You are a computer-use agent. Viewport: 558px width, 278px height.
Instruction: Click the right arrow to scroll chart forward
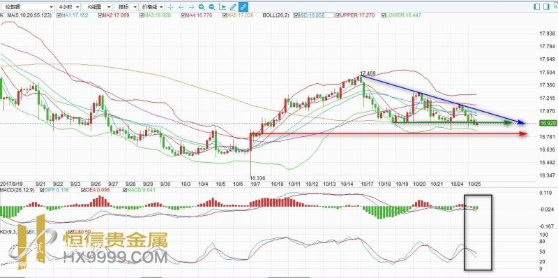point(191,7)
